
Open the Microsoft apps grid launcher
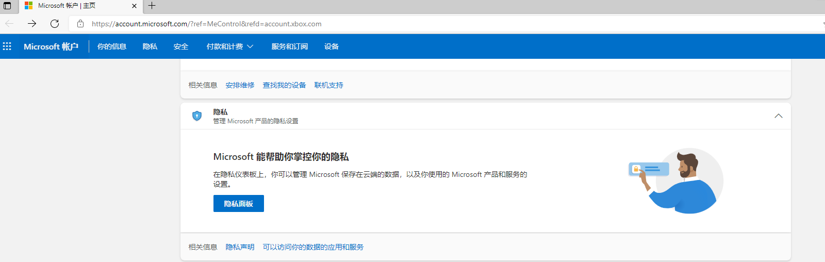[7, 46]
